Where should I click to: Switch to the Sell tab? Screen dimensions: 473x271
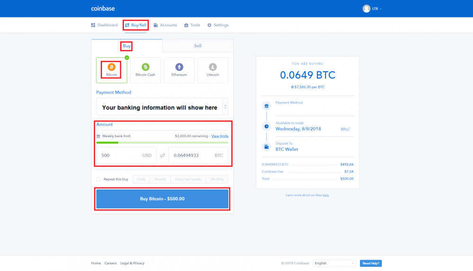(x=198, y=46)
